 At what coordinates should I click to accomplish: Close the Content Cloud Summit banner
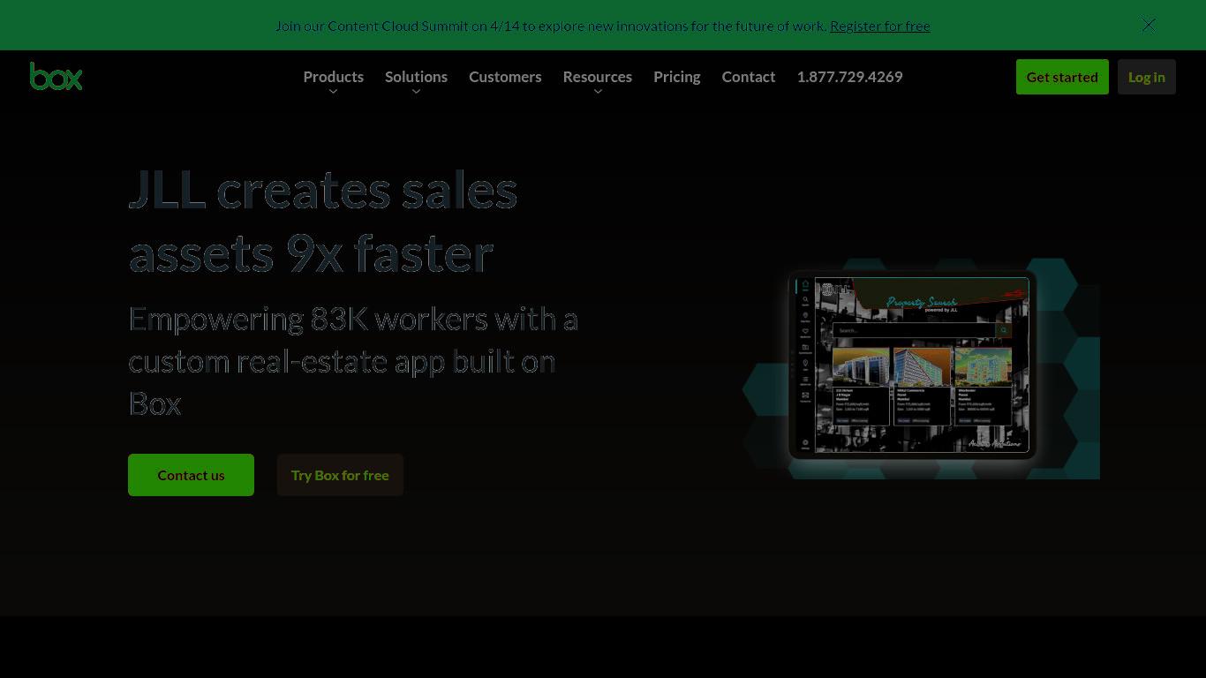(x=1148, y=25)
